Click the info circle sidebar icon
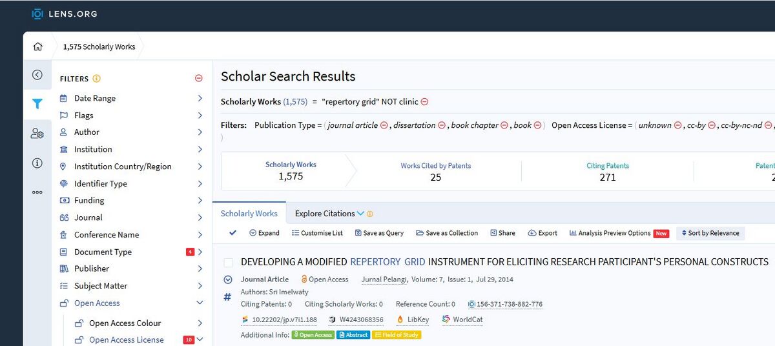The height and width of the screenshot is (346, 775). coord(37,163)
